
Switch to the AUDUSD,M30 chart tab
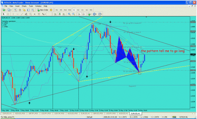(72, 114)
